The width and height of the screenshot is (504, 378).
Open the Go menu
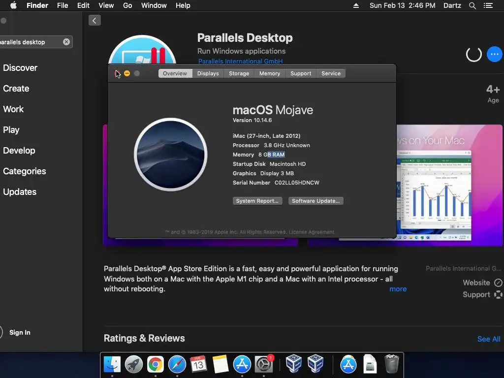127,5
